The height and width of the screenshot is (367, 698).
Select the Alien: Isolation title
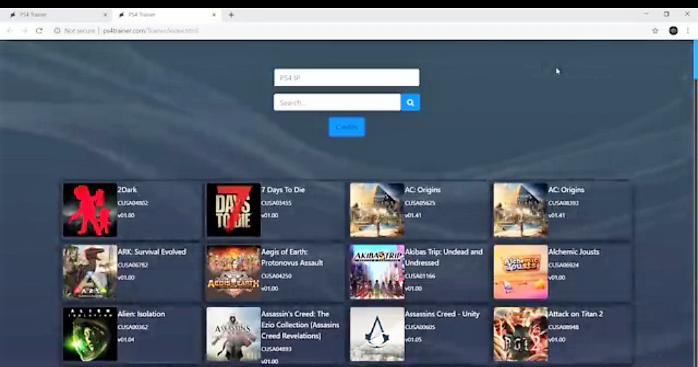(141, 314)
